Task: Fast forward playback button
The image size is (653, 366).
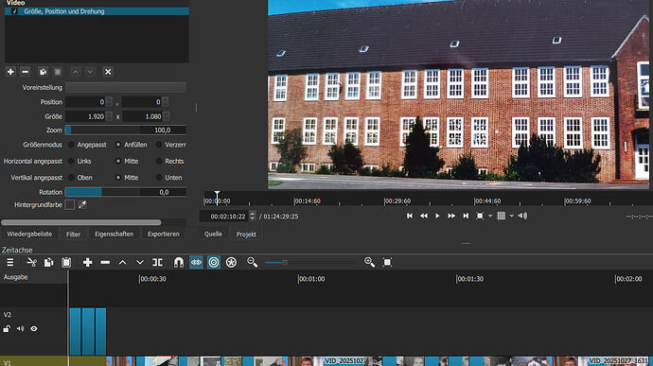Action: 451,216
